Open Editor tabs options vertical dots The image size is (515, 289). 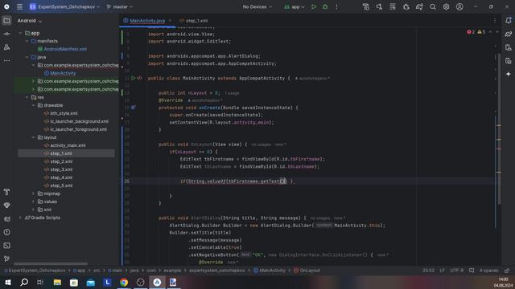click(495, 21)
